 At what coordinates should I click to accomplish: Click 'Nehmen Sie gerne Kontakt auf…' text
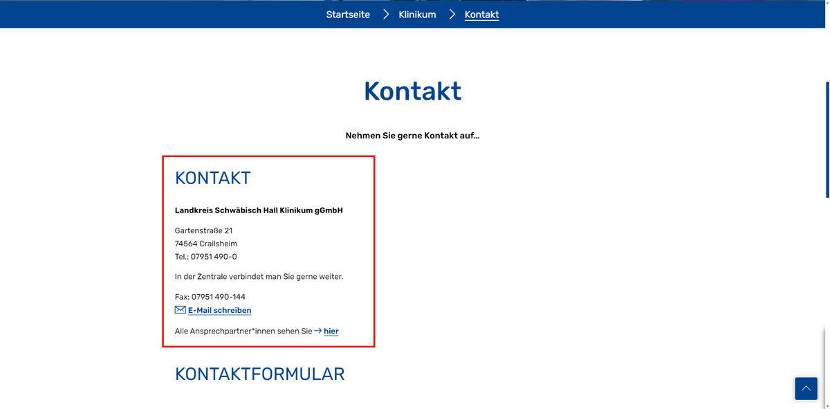(412, 136)
